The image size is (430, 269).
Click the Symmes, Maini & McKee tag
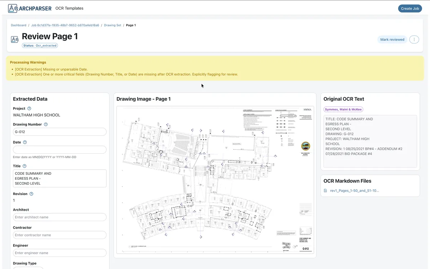pos(343,109)
